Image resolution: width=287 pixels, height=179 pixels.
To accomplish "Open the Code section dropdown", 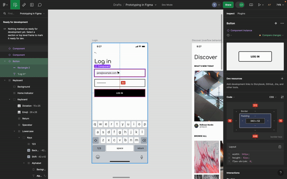I will click(231, 97).
